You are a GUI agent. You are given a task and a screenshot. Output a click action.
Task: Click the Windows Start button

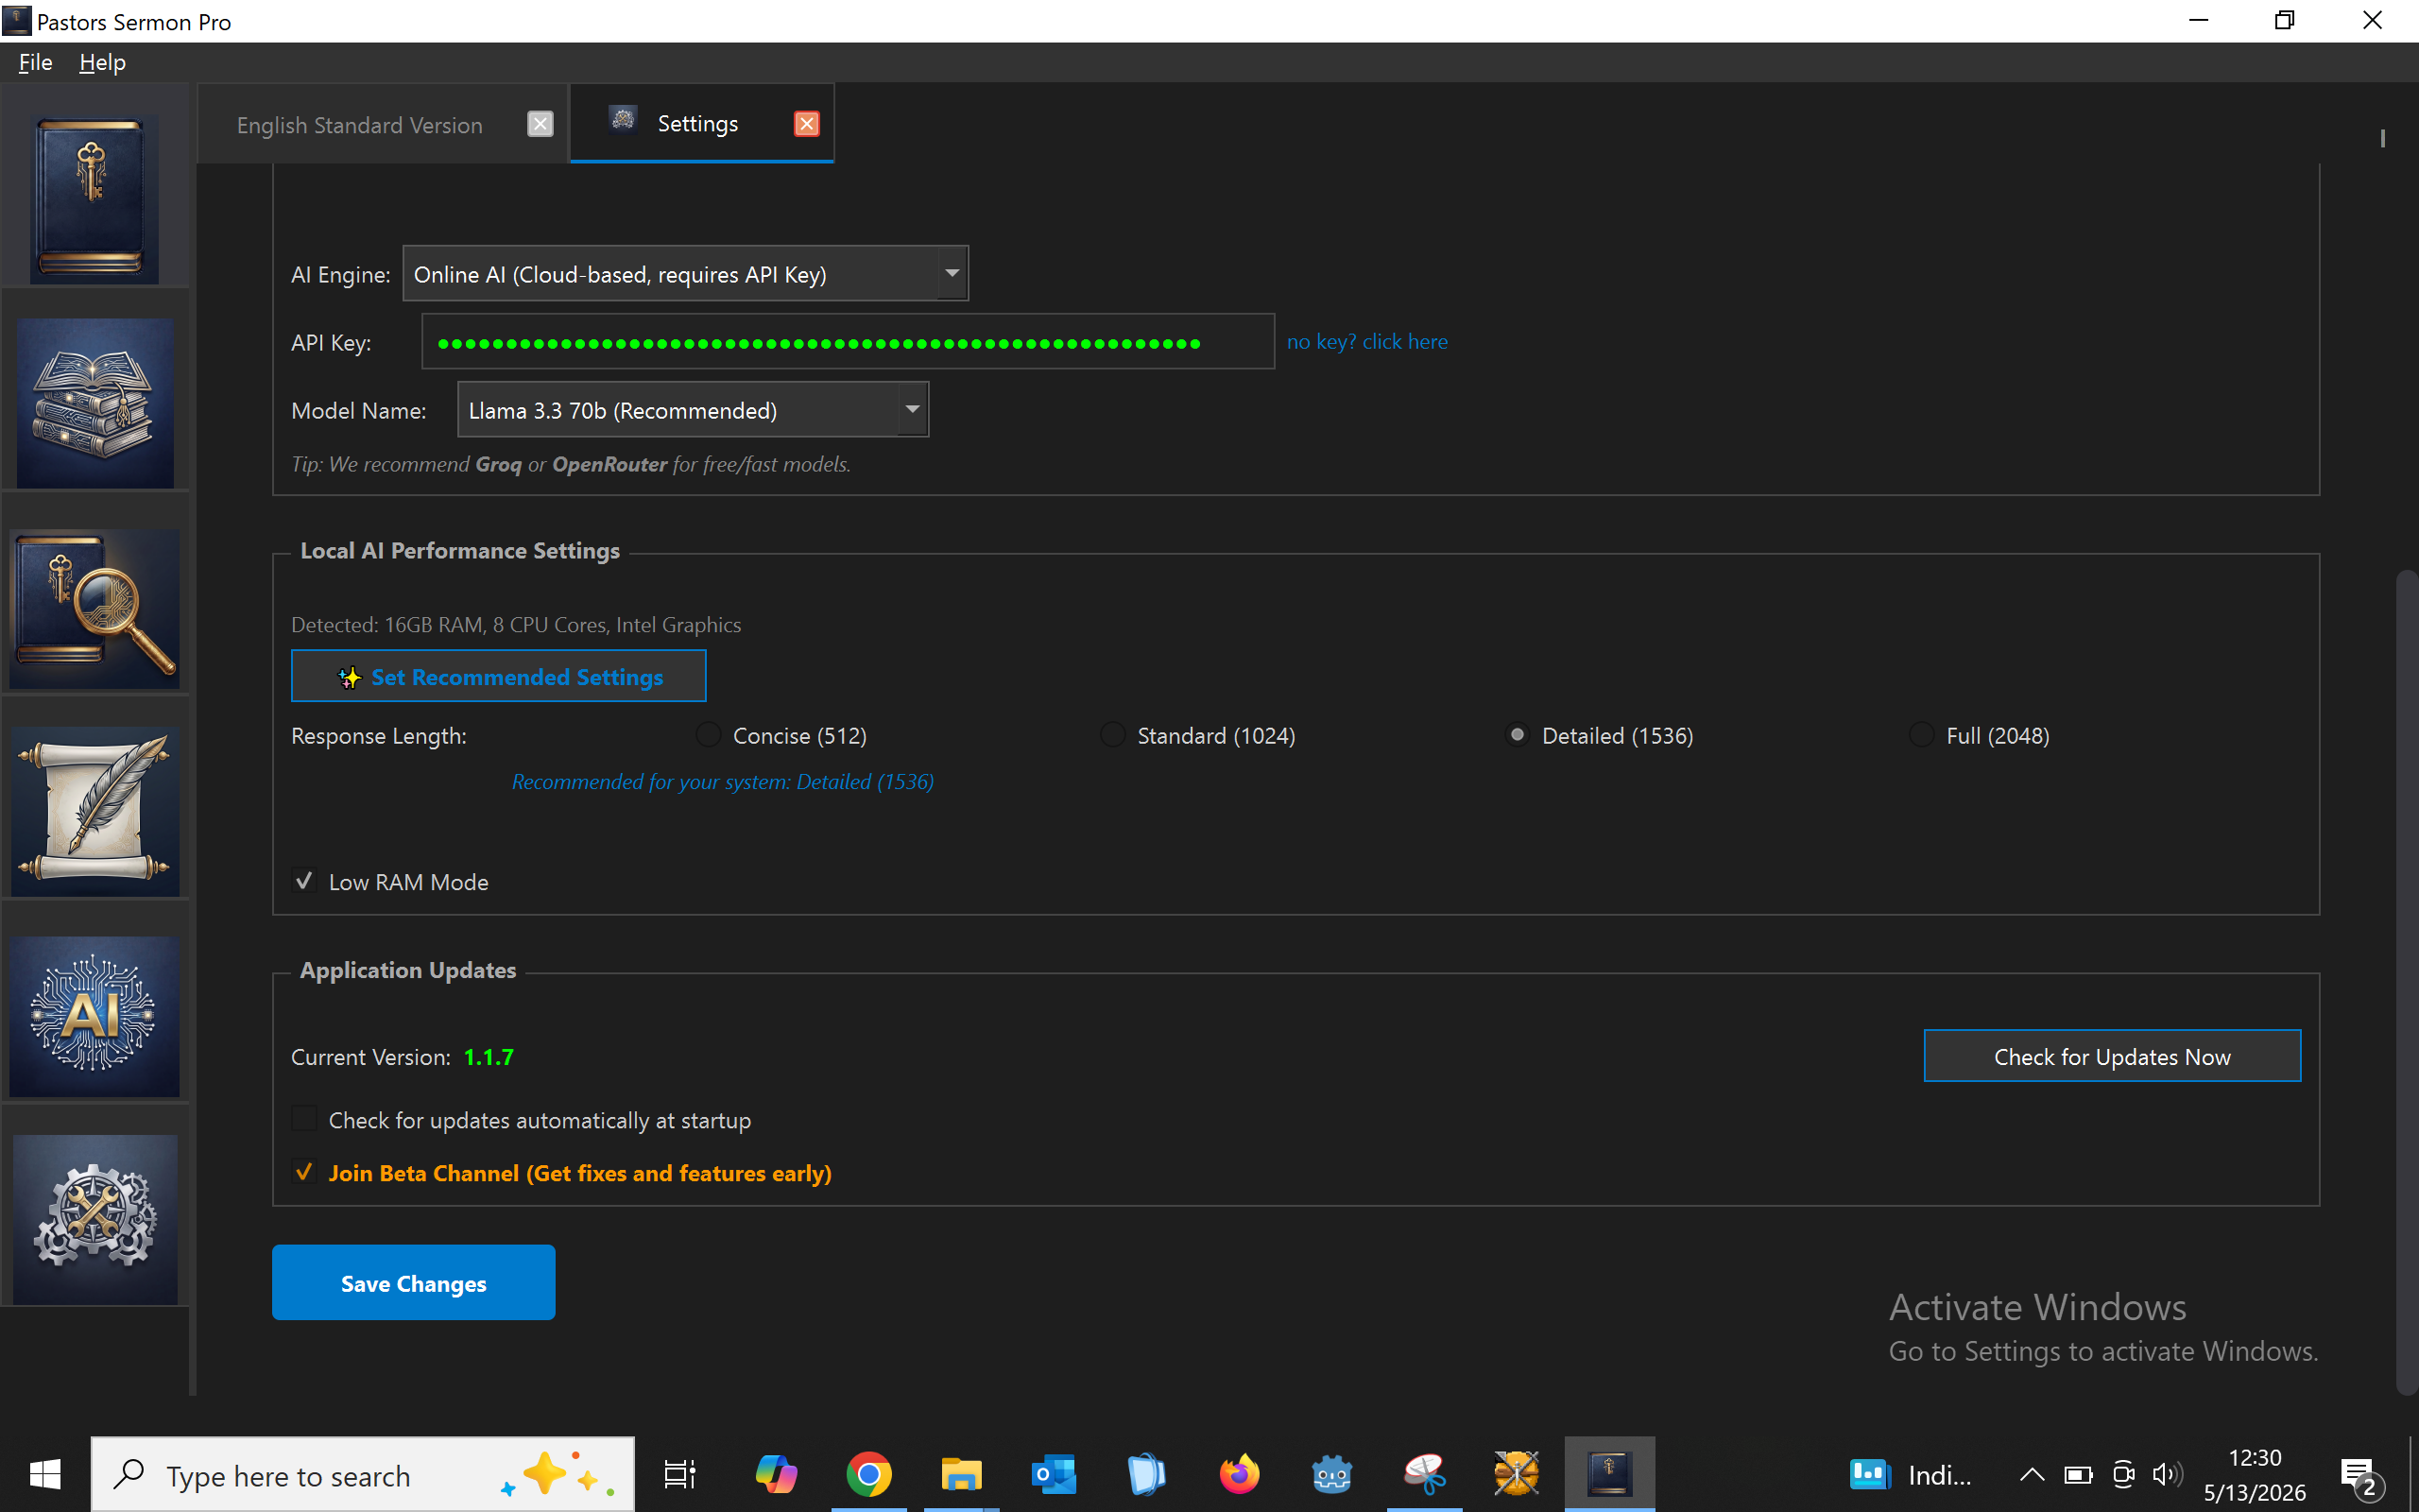45,1474
